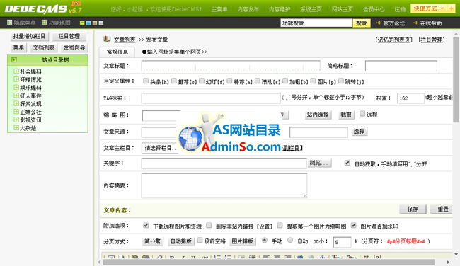This screenshot has height=266, width=460.
Task: Switch to the 常规信息 tab
Action: coord(117,52)
